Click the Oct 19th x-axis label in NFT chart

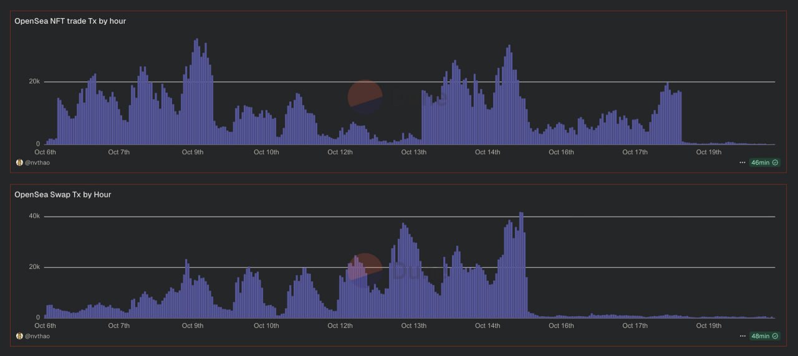(708, 152)
